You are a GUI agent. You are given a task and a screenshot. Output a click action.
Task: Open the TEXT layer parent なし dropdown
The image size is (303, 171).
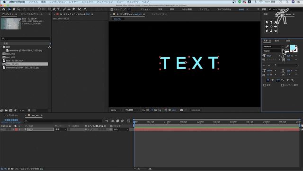pos(121,129)
